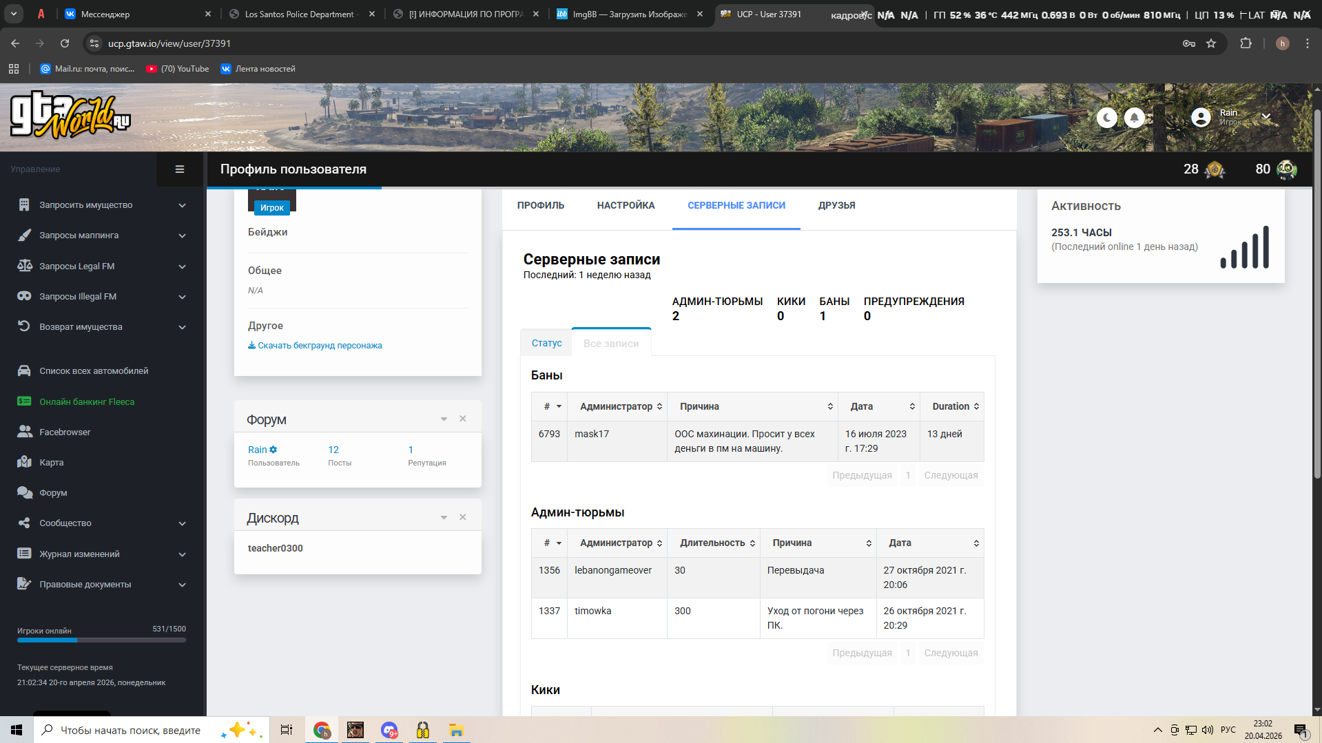Click the 80 panda coins icon
This screenshot has width=1322, height=743.
[x=1286, y=169]
